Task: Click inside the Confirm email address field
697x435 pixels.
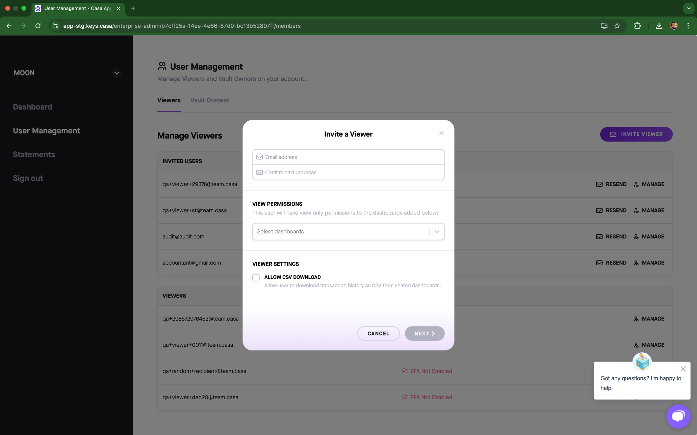Action: (348, 172)
